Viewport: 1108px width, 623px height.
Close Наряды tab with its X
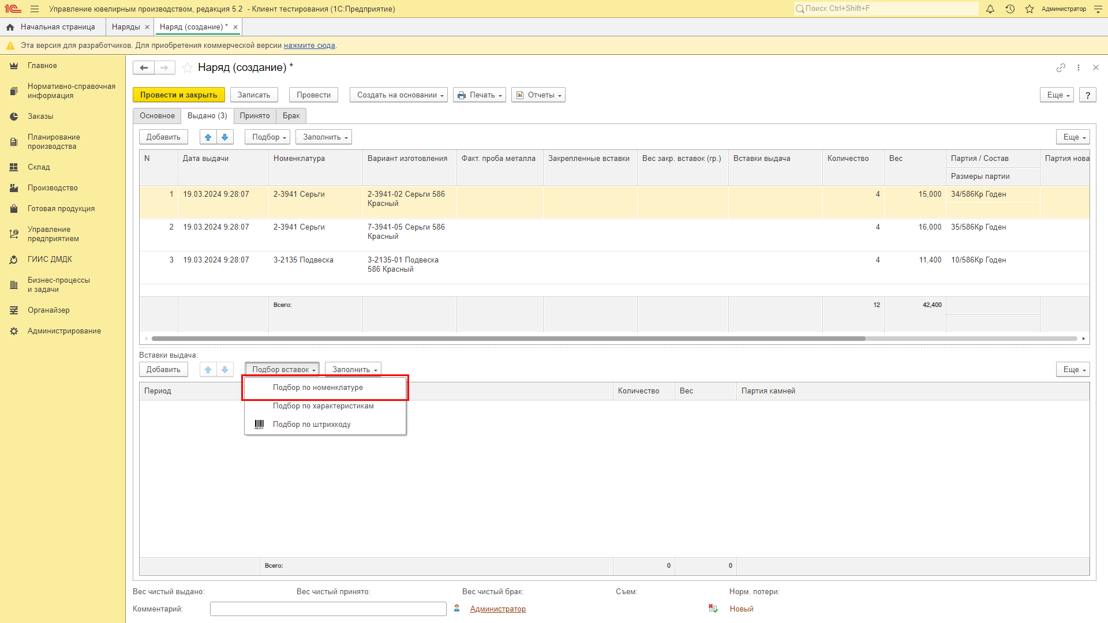point(147,27)
